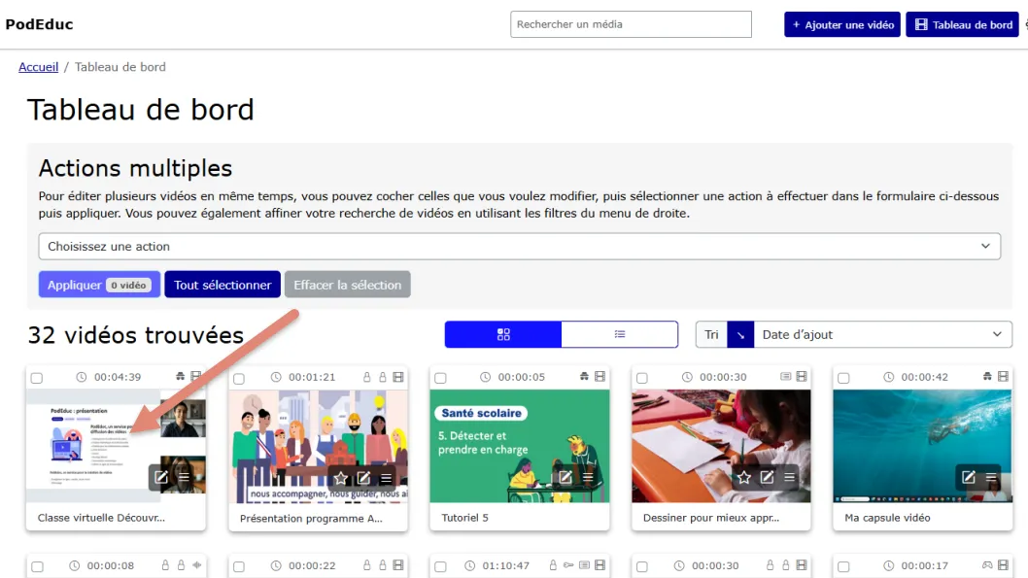Click the key icon on the 01:10:47 card
The height and width of the screenshot is (578, 1028).
[568, 565]
